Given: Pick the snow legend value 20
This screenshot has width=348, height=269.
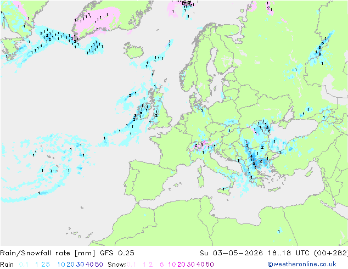Looking at the screenshot, I should point(181,265).
